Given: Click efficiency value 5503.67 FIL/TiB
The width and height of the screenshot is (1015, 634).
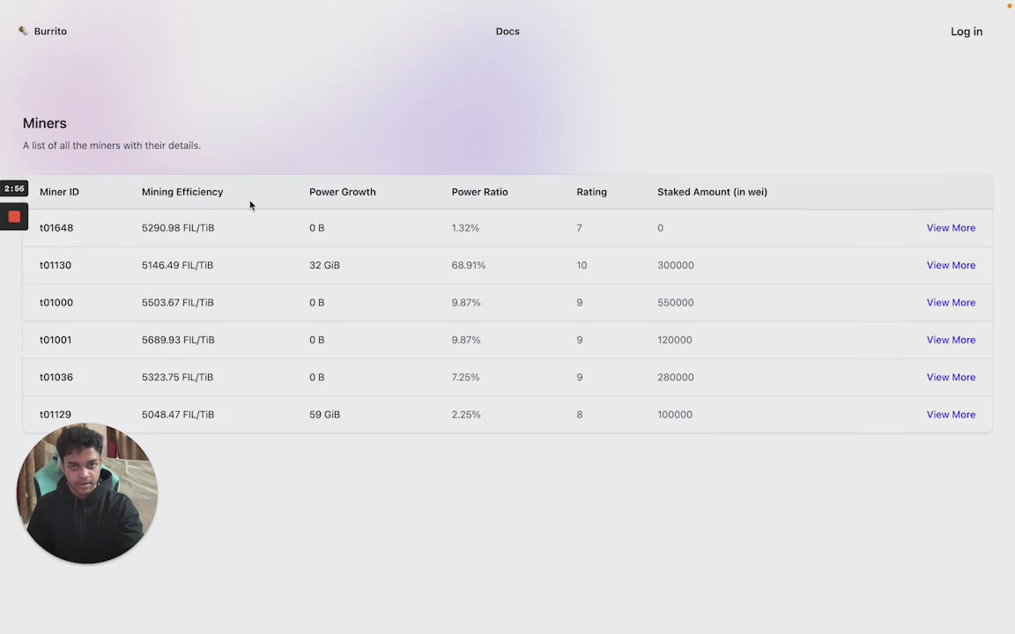Looking at the screenshot, I should pos(177,302).
